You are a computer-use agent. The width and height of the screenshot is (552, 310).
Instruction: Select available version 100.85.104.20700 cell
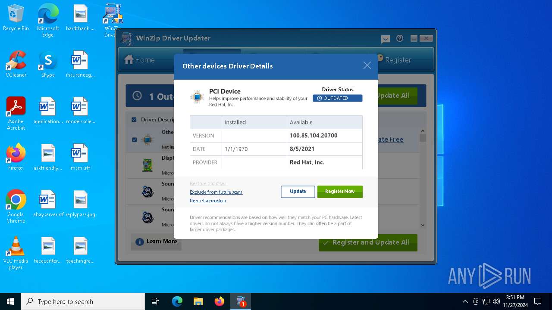325,136
